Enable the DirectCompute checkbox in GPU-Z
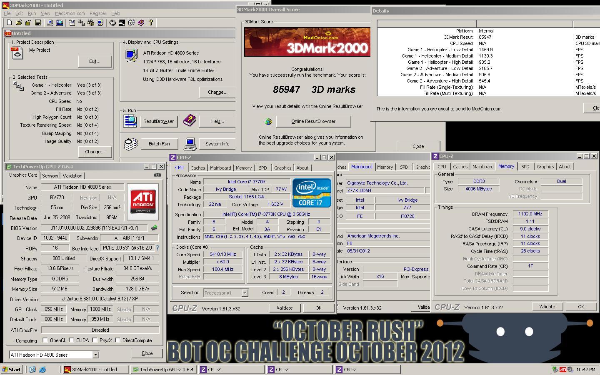The image size is (600, 375). pyautogui.click(x=117, y=340)
